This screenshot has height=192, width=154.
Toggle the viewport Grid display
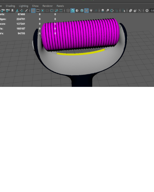click(x=33, y=11)
